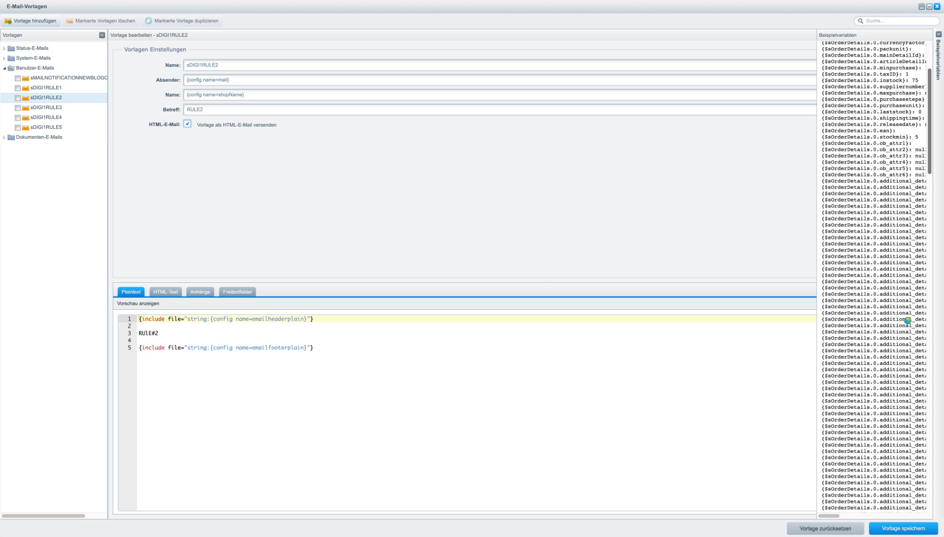This screenshot has height=537, width=944.
Task: Switch to the Plaintext tab
Action: pyautogui.click(x=131, y=292)
